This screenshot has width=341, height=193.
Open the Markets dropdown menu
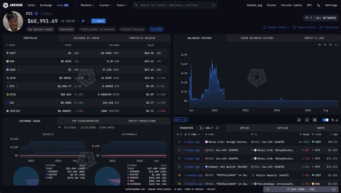[87, 5]
